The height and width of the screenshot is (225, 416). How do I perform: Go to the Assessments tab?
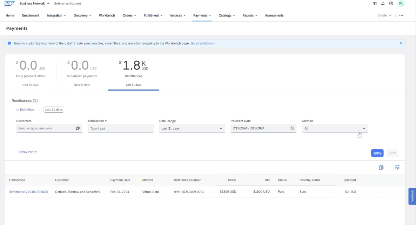(x=274, y=15)
